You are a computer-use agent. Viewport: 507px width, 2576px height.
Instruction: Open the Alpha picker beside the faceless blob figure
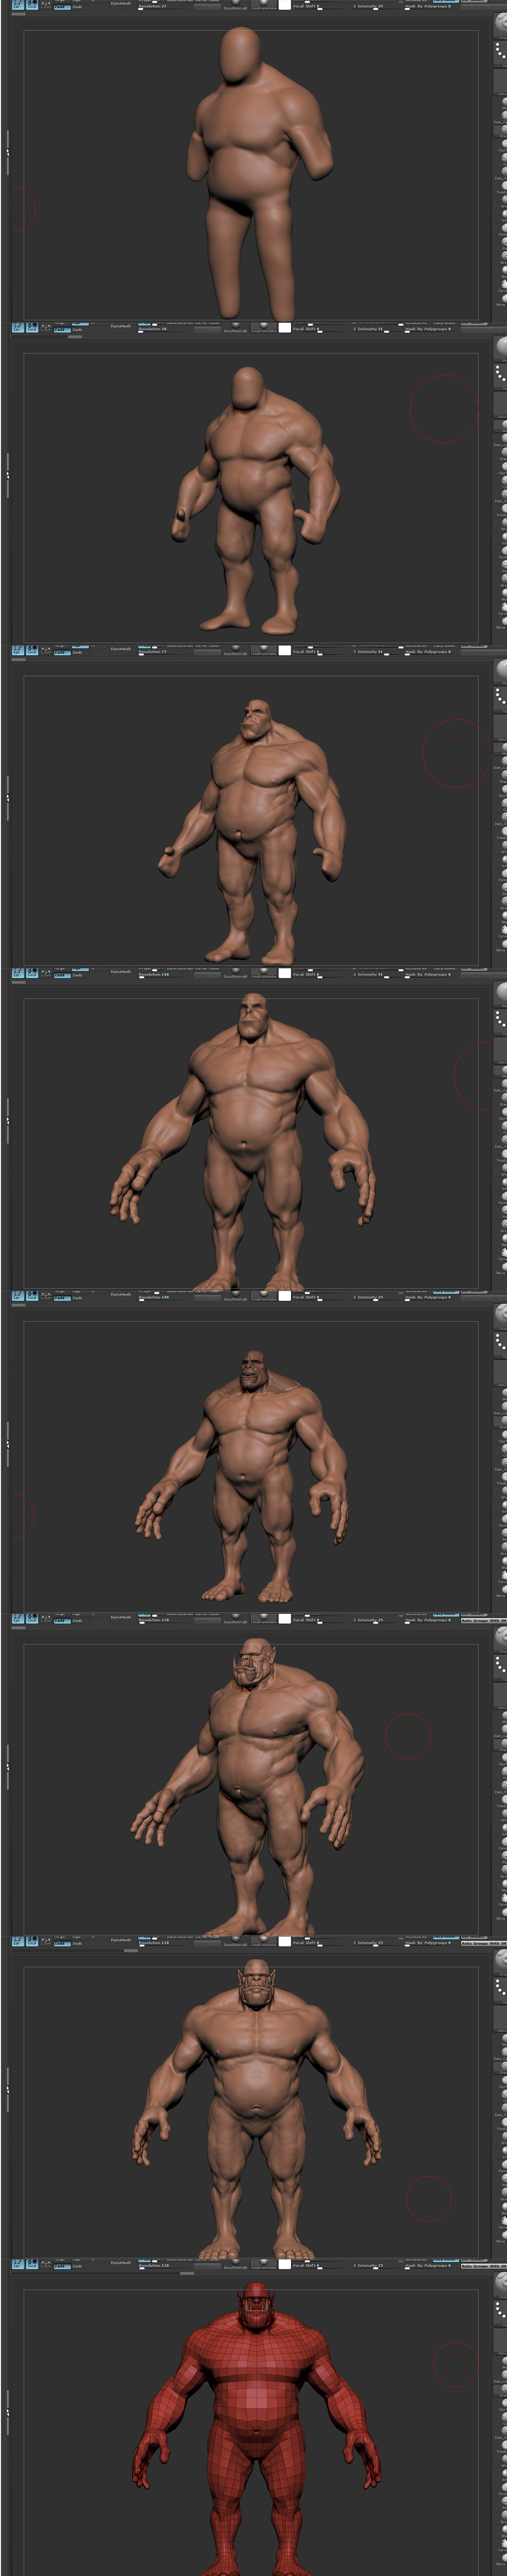click(x=499, y=82)
